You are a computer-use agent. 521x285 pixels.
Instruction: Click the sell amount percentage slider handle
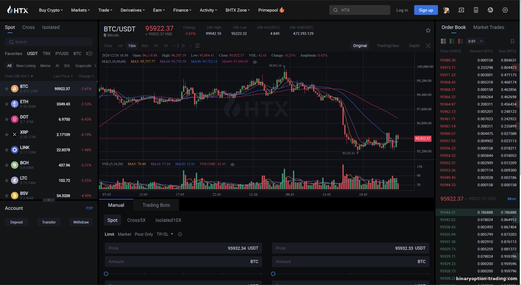[273, 274]
